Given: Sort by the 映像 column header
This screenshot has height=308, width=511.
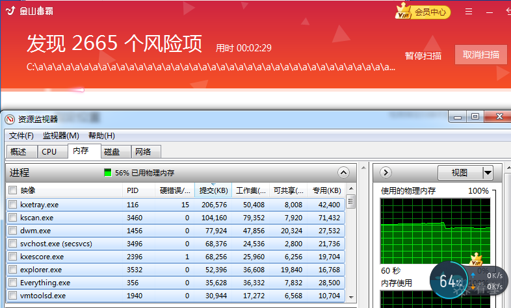Looking at the screenshot, I should pos(64,190).
